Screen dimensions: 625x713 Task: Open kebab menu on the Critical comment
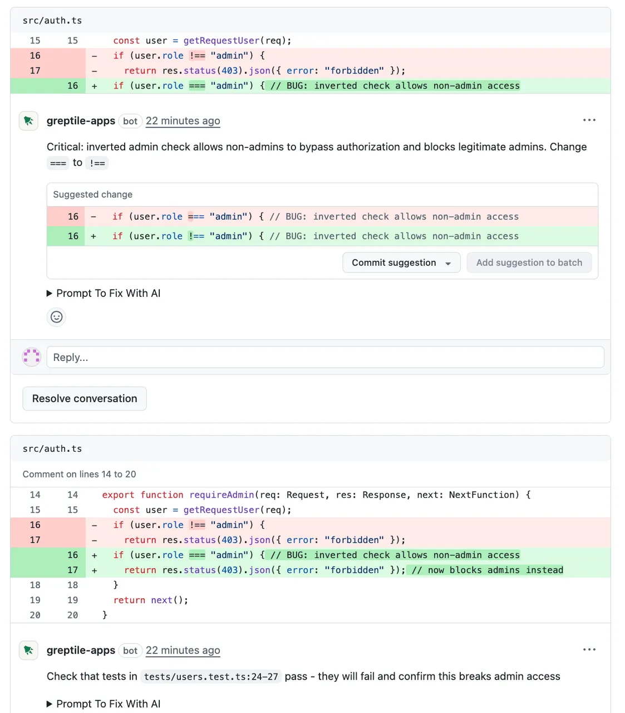(x=589, y=120)
